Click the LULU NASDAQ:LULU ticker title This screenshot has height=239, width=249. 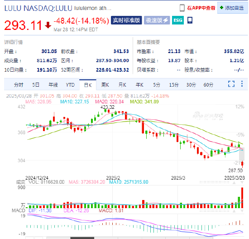click(38, 8)
